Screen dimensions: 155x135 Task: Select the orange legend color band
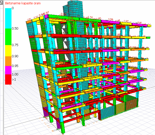8,61
